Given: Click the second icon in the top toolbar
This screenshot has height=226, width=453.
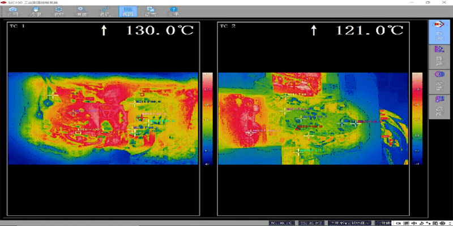Looking at the screenshot, I should coord(35,11).
